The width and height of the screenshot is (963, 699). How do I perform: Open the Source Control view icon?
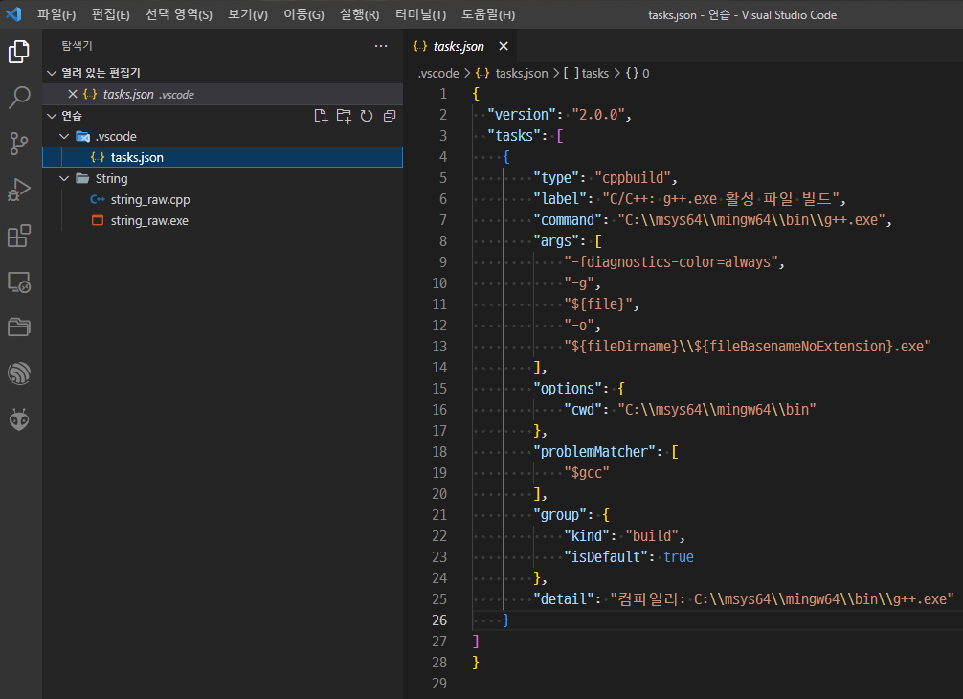(19, 144)
